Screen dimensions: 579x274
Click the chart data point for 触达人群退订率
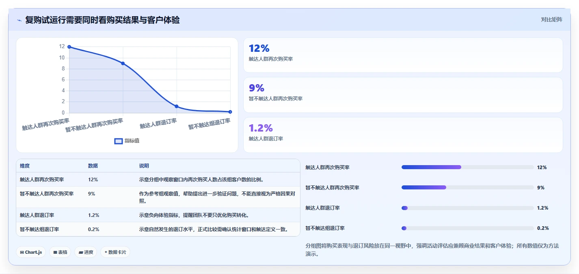(177, 106)
